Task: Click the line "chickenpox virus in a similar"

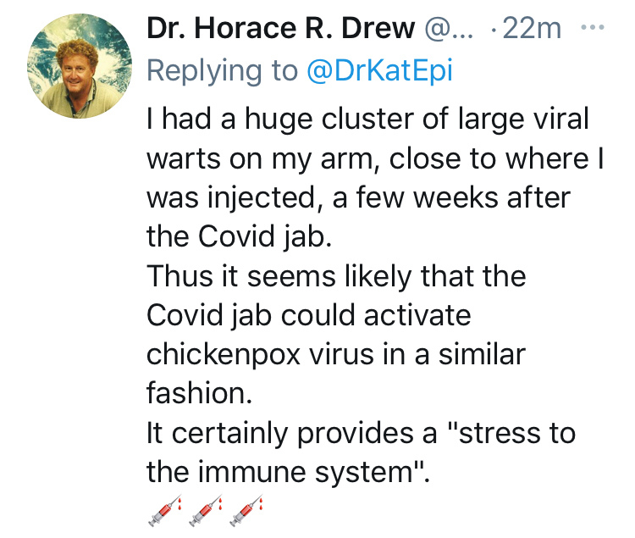Action: (x=335, y=353)
